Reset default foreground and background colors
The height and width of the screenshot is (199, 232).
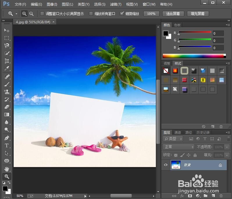pyautogui.click(x=4, y=183)
